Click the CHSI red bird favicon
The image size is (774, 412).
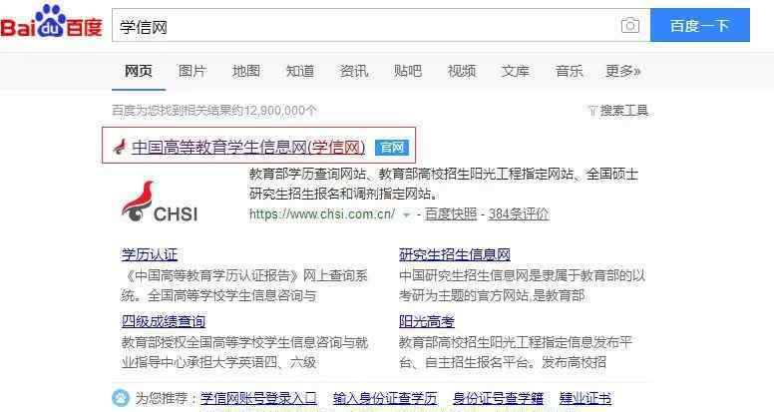[120, 147]
